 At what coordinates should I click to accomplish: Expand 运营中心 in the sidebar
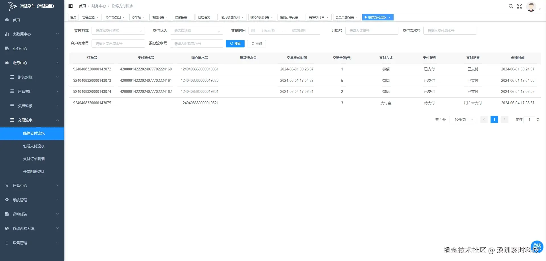(x=32, y=185)
